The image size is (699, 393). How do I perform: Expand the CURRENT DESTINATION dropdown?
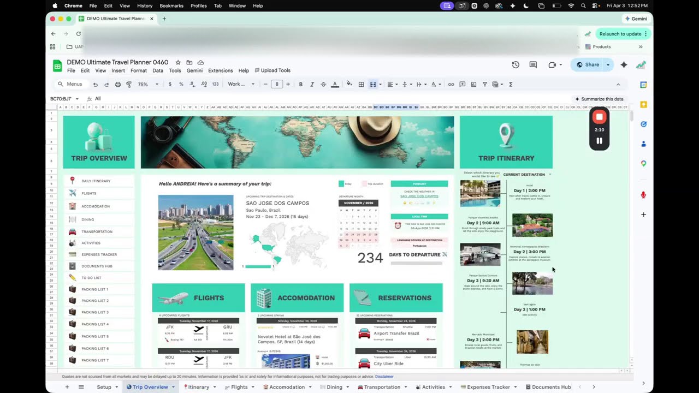[x=549, y=175]
